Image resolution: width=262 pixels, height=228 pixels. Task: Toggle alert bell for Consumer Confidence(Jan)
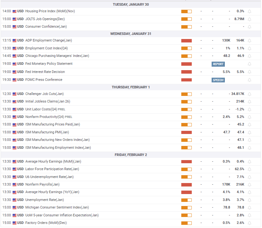249,27
